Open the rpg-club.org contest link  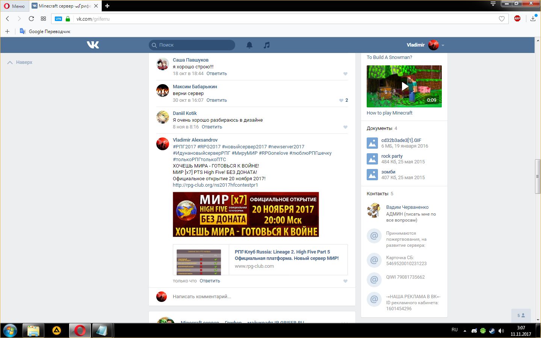(215, 185)
